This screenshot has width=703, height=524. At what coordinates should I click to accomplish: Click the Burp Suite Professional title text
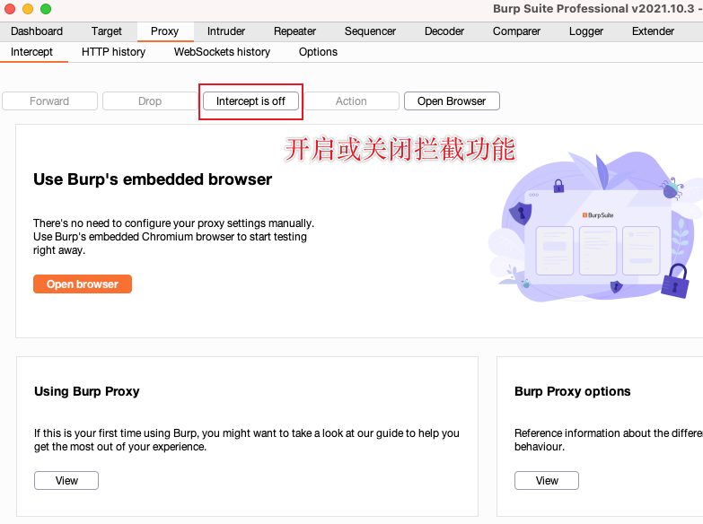(596, 8)
